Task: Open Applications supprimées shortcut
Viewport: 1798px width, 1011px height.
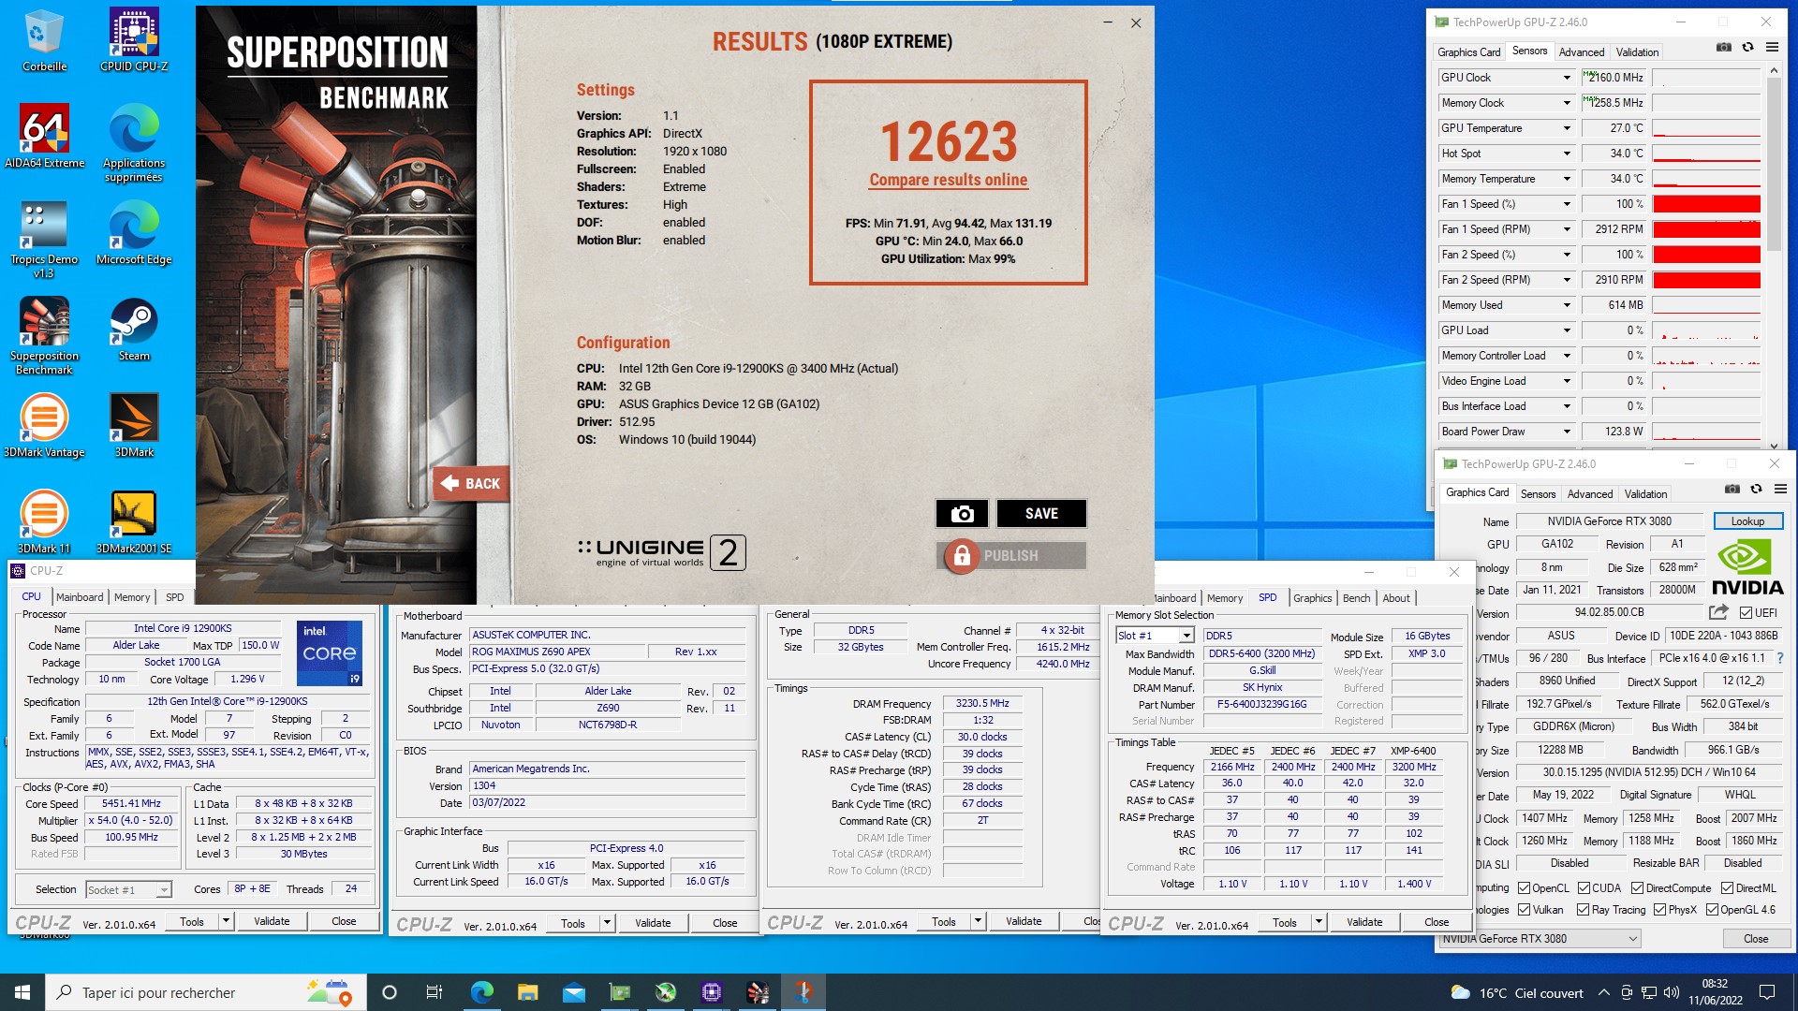Action: point(134,144)
